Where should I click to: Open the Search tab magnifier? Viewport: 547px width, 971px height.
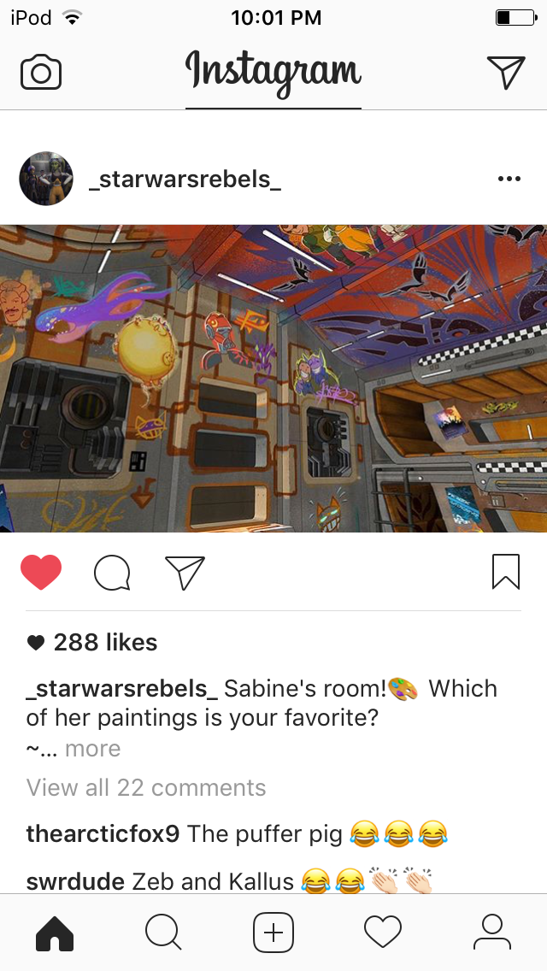[163, 932]
